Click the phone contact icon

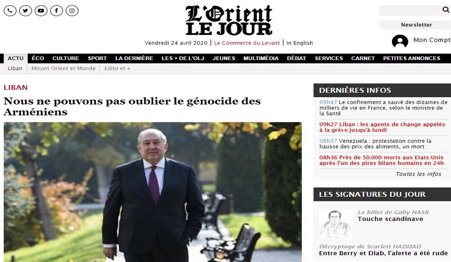10,11
